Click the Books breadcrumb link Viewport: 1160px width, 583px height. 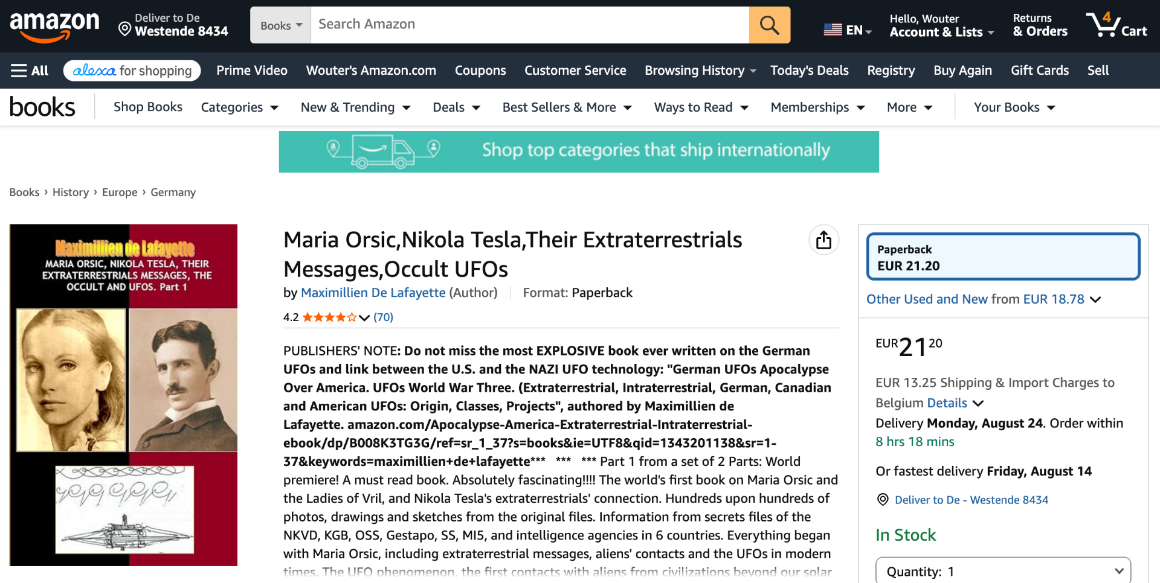(x=24, y=193)
